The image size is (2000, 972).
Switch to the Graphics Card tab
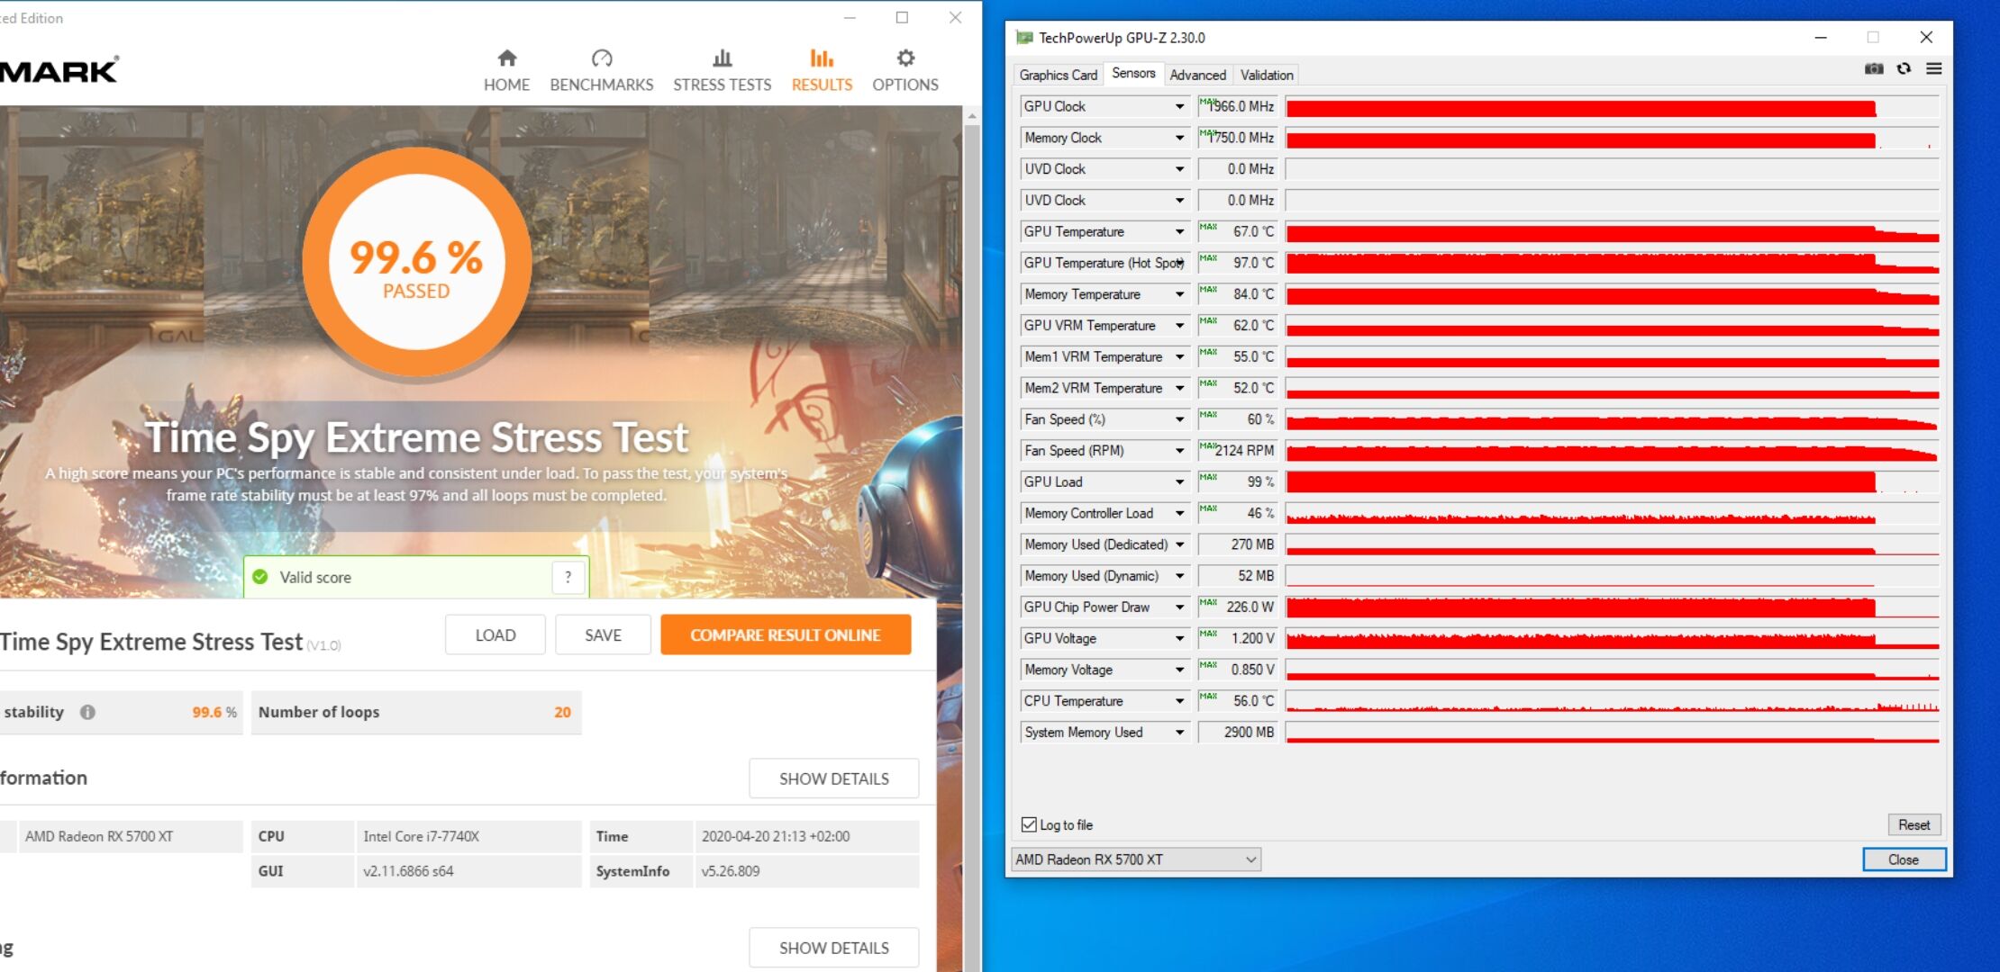click(x=1058, y=75)
